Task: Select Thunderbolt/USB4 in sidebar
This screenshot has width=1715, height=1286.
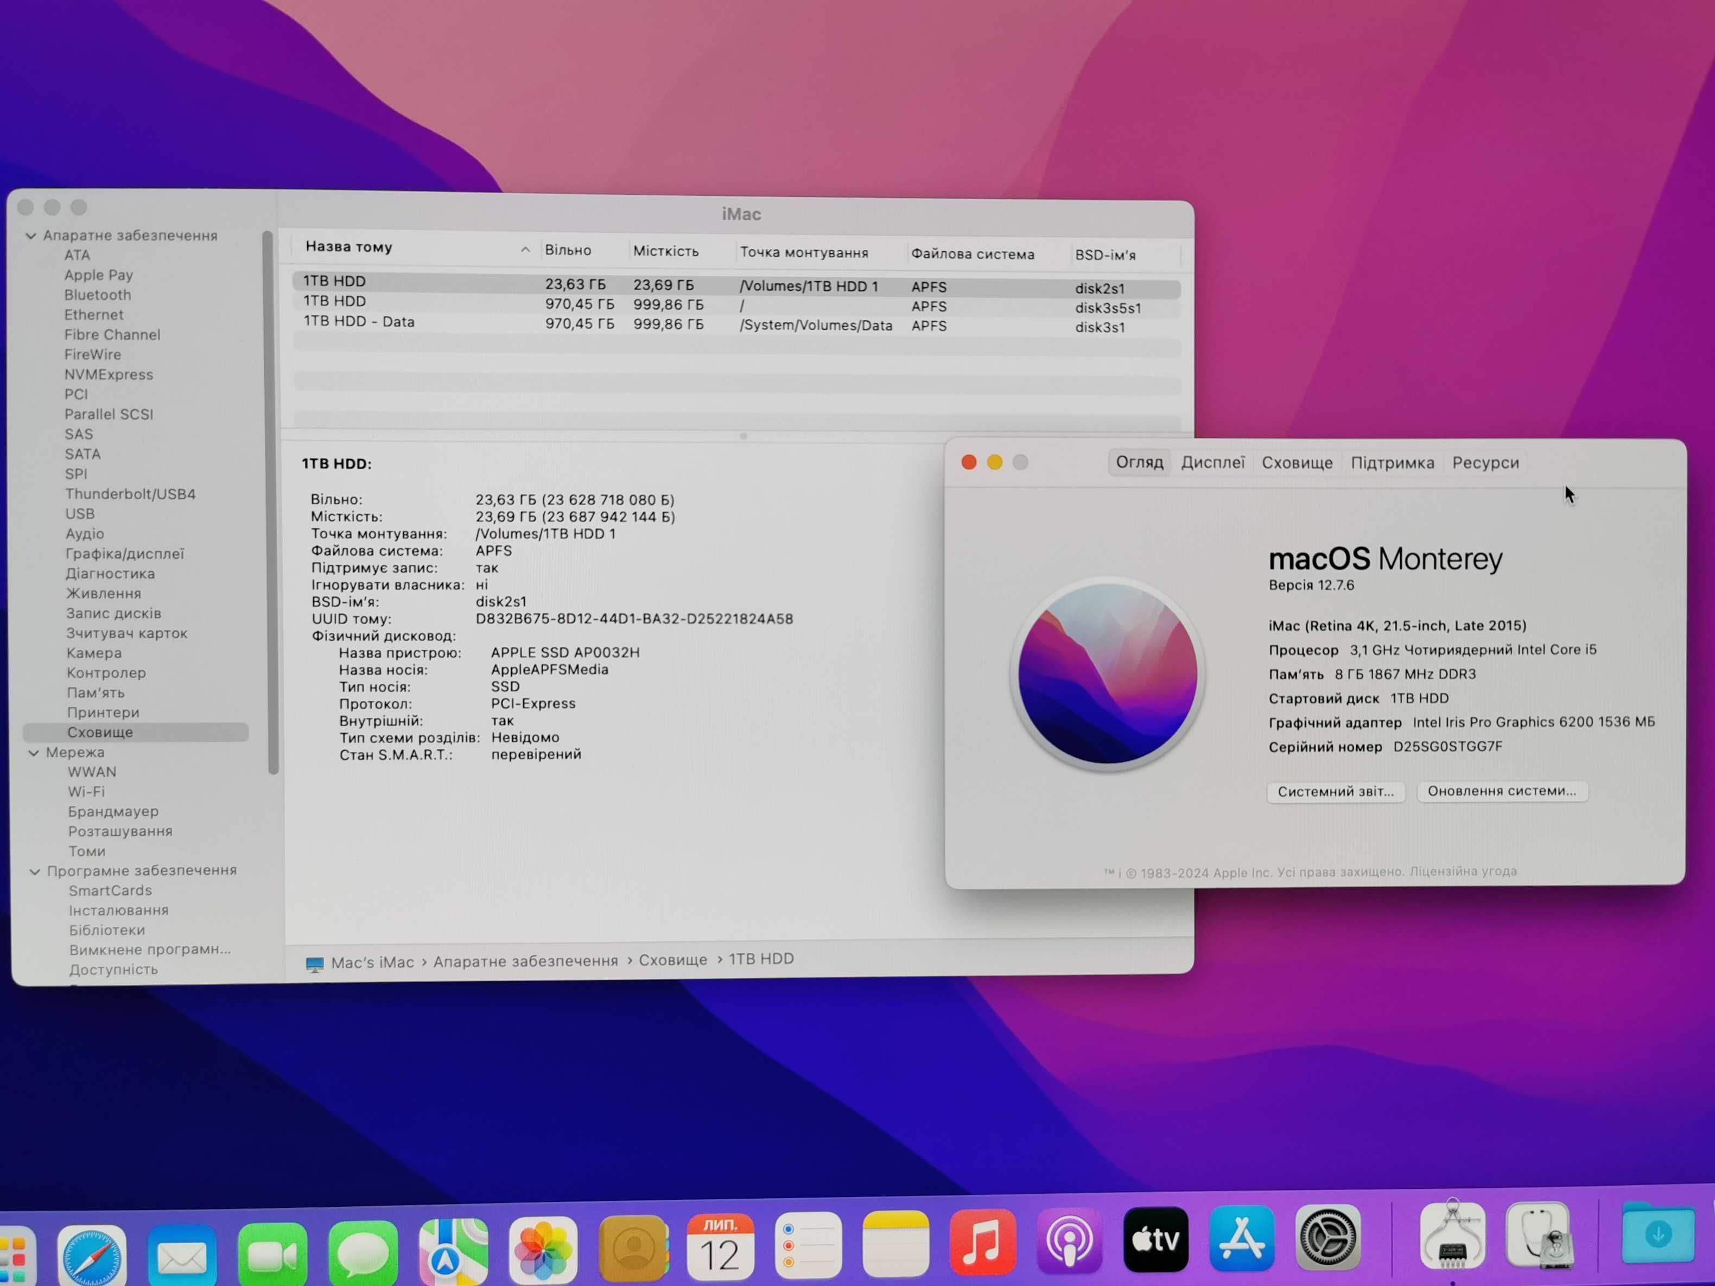Action: (130, 494)
